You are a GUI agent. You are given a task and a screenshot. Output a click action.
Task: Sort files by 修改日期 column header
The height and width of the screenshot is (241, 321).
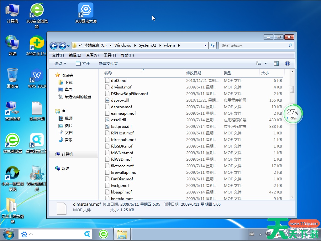click(194, 73)
